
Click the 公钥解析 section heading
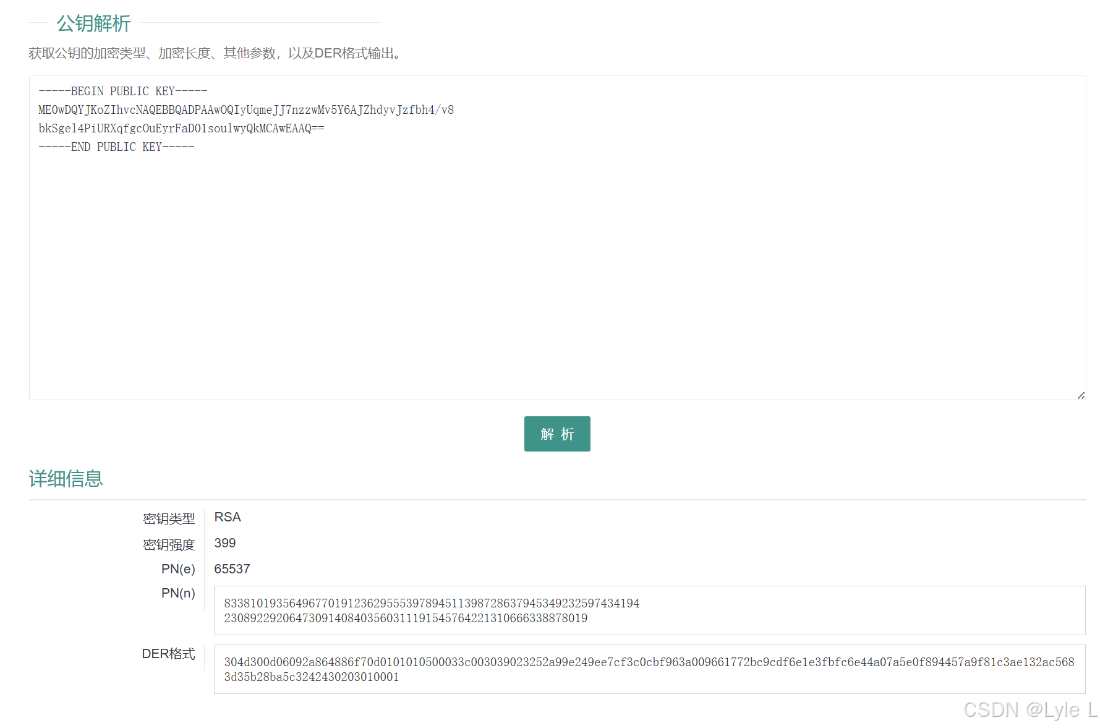pyautogui.click(x=93, y=24)
